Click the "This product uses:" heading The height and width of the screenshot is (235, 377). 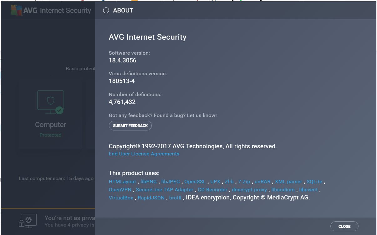tap(134, 173)
